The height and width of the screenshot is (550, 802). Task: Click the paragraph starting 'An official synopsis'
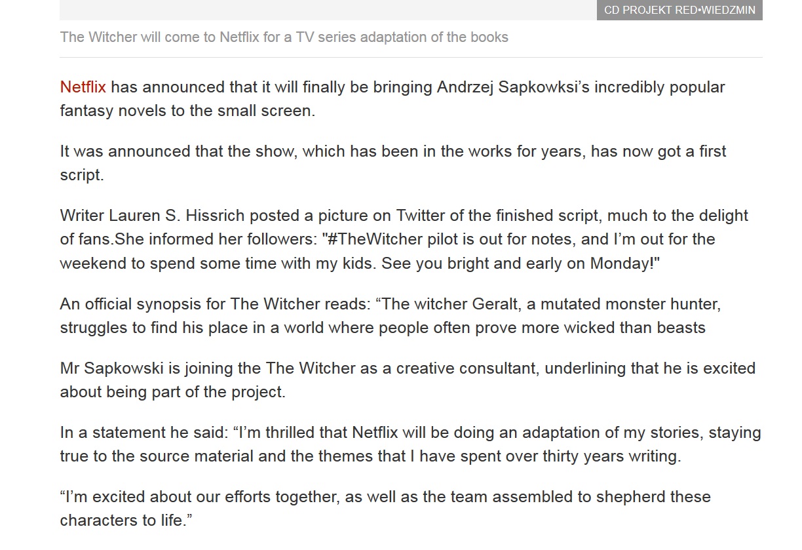[391, 316]
